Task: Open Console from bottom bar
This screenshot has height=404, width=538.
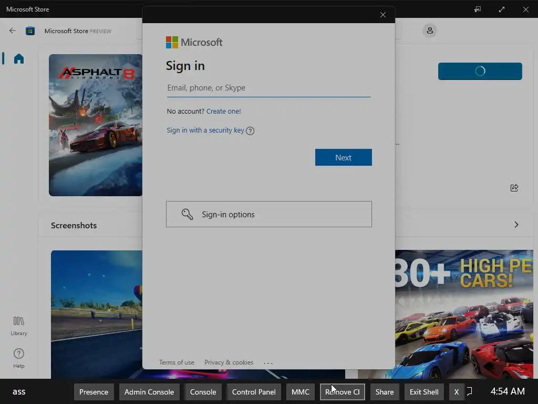Action: (203, 392)
